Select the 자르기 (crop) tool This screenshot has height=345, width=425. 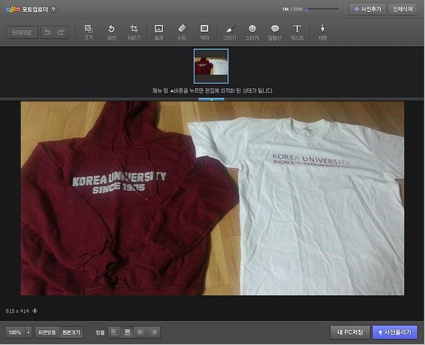(x=134, y=32)
